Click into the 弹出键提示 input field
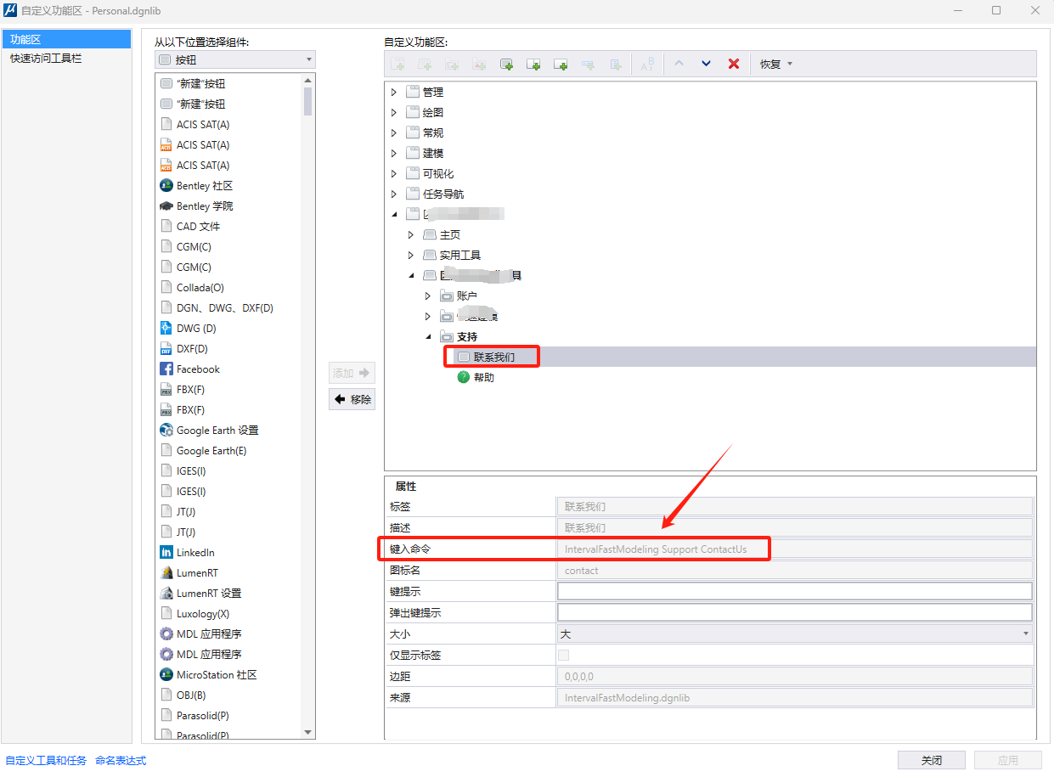1054x777 pixels. click(x=794, y=612)
